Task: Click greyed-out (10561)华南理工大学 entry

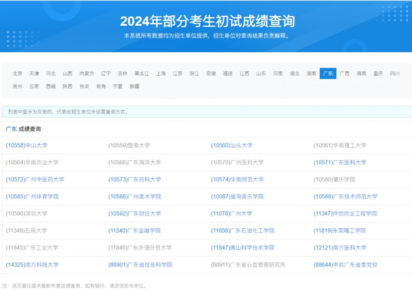Action: coord(340,146)
